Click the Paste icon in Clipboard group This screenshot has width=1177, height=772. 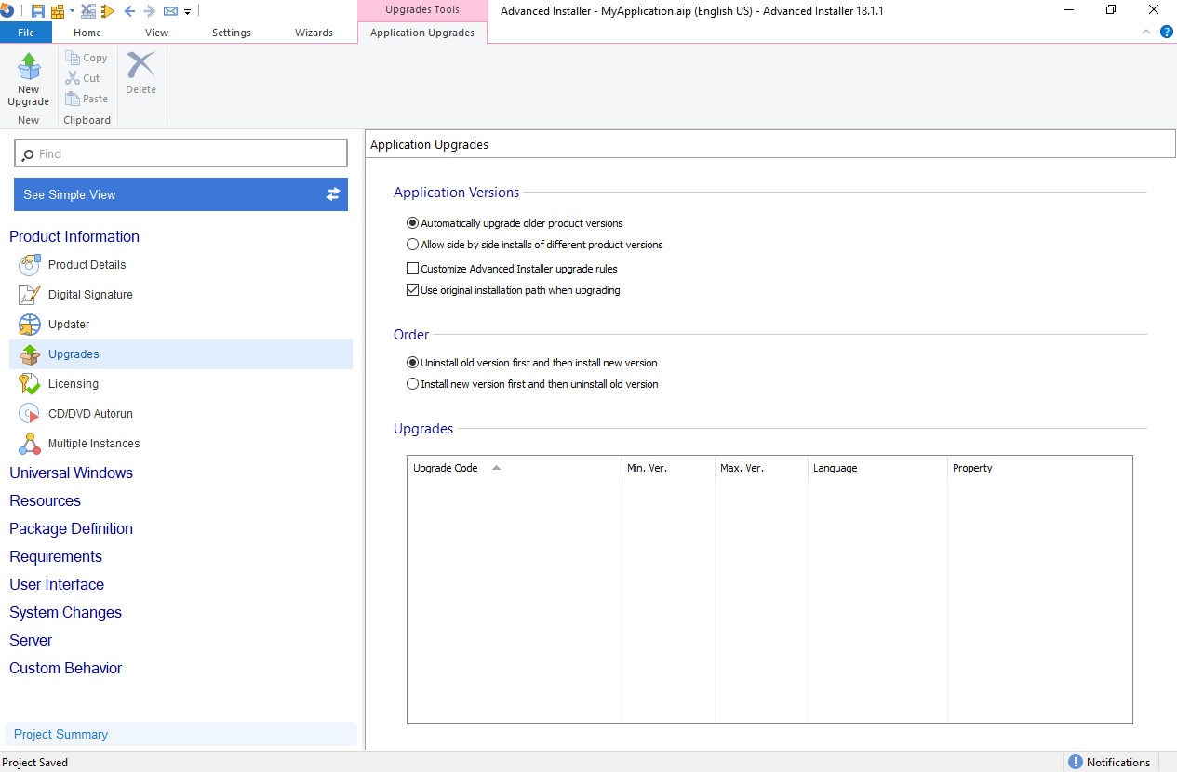72,99
